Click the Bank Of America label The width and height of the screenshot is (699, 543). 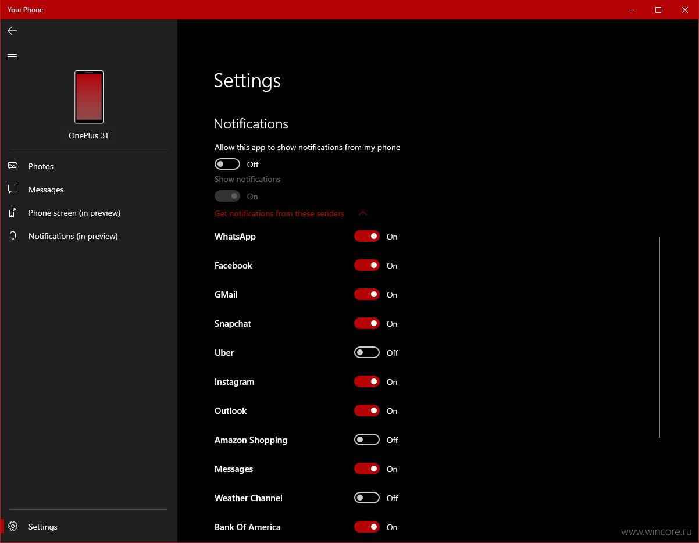tap(247, 527)
